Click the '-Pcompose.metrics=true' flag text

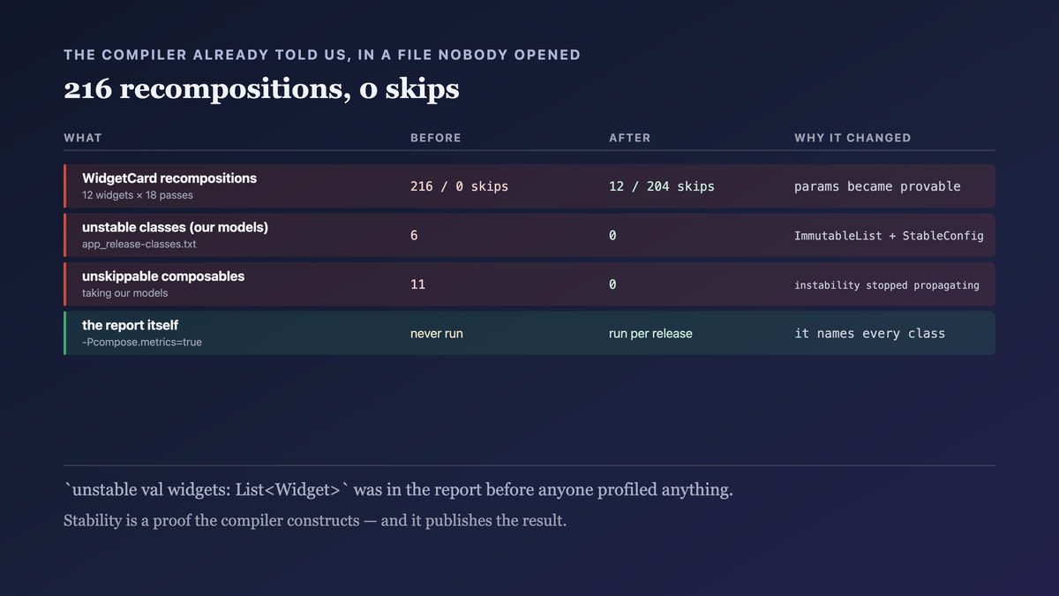pyautogui.click(x=142, y=342)
